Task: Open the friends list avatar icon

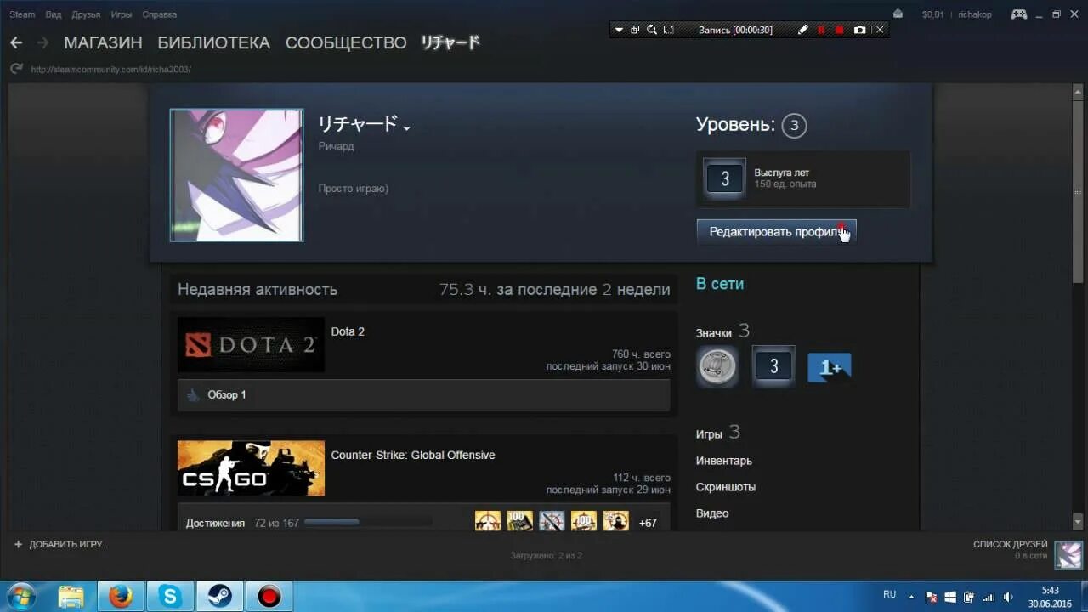Action: [x=1068, y=554]
